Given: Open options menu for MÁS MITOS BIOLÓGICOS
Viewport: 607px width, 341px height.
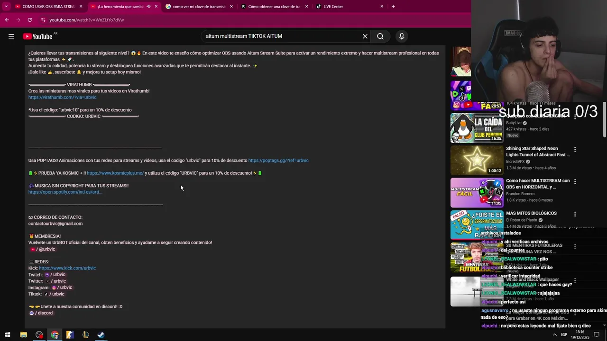Looking at the screenshot, I should coord(575,214).
